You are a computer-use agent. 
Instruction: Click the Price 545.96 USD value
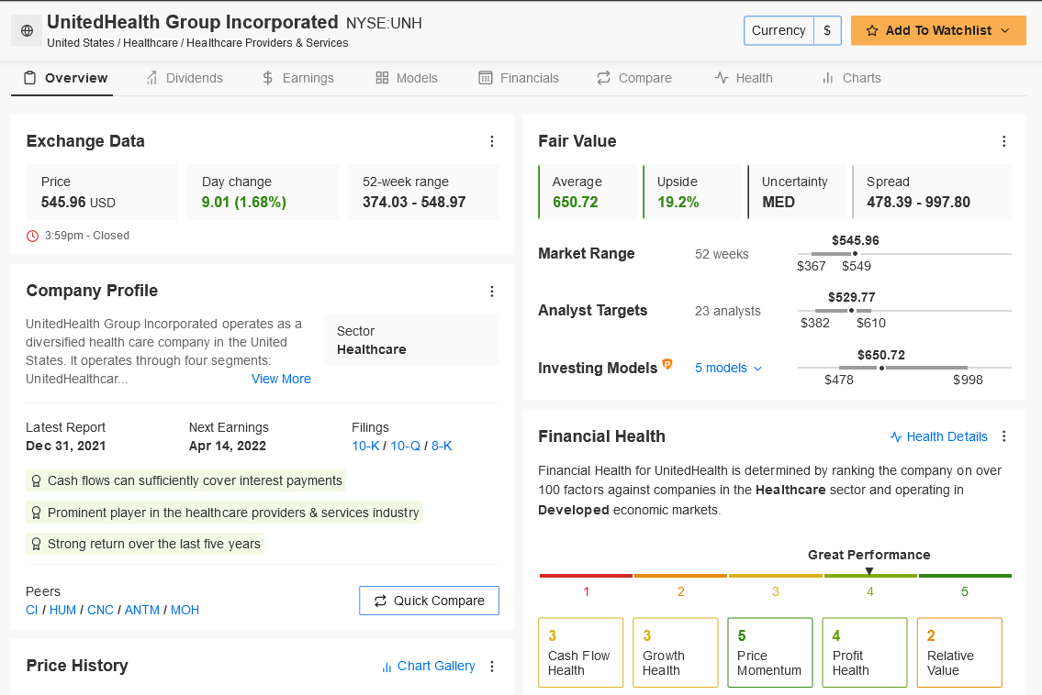coord(78,203)
